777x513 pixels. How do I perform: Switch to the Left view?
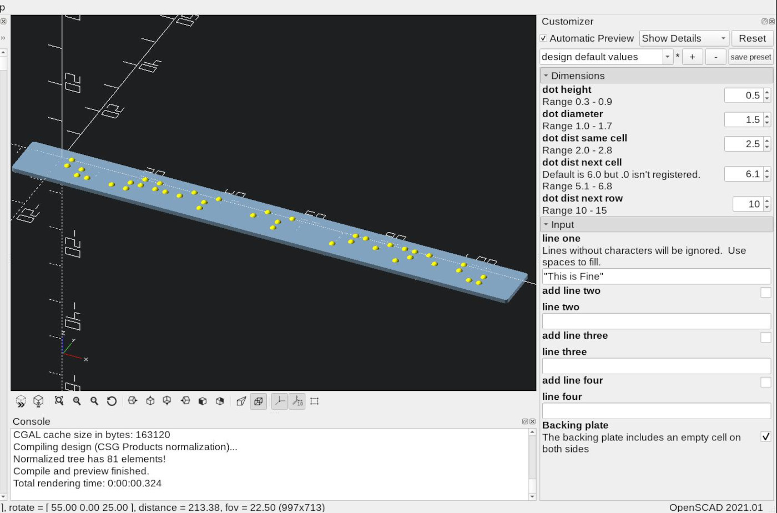click(185, 401)
